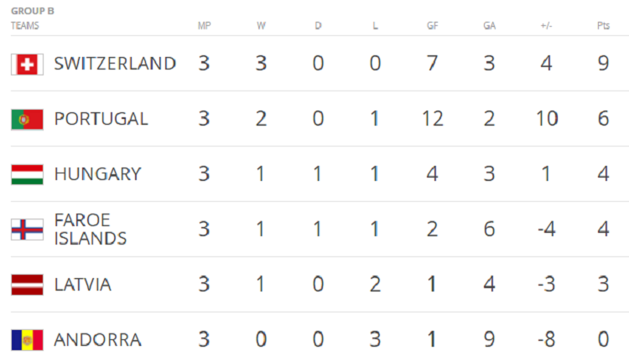The width and height of the screenshot is (629, 361).
Task: Click the GROUP B heading
Action: (33, 11)
